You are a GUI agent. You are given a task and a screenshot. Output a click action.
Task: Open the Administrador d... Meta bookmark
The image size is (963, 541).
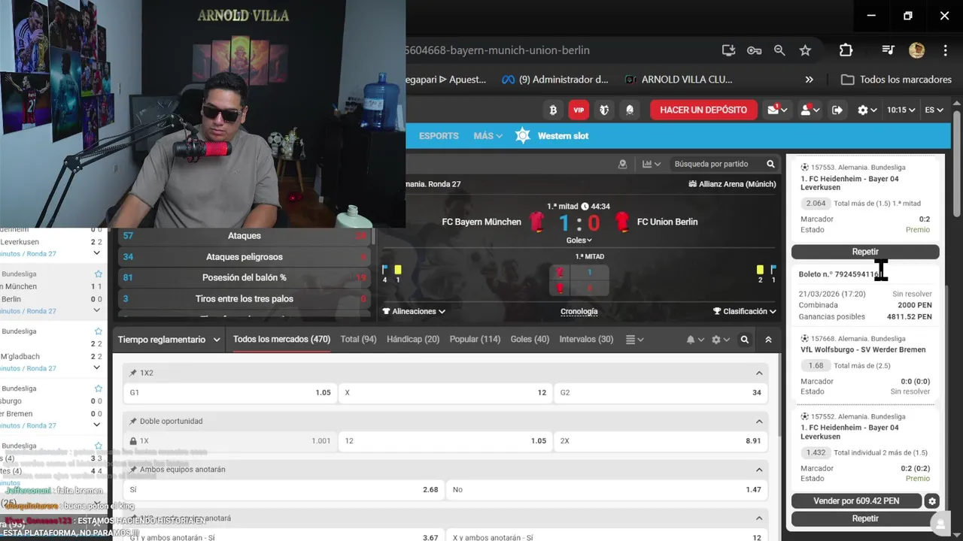[554, 80]
